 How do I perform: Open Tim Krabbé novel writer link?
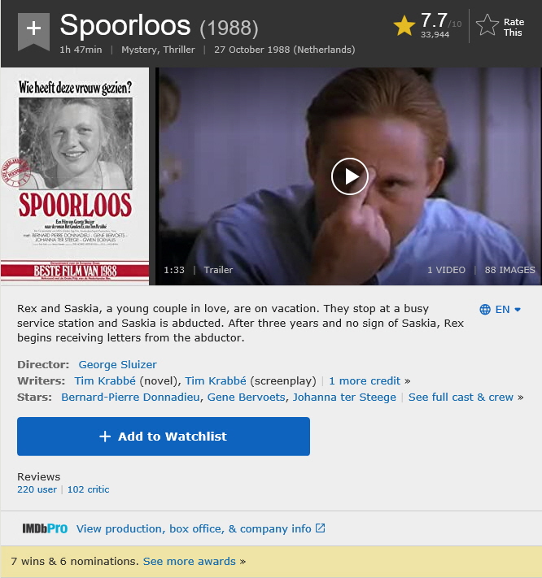[105, 380]
